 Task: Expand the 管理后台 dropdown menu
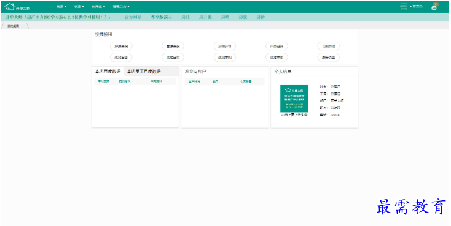[x=121, y=7]
